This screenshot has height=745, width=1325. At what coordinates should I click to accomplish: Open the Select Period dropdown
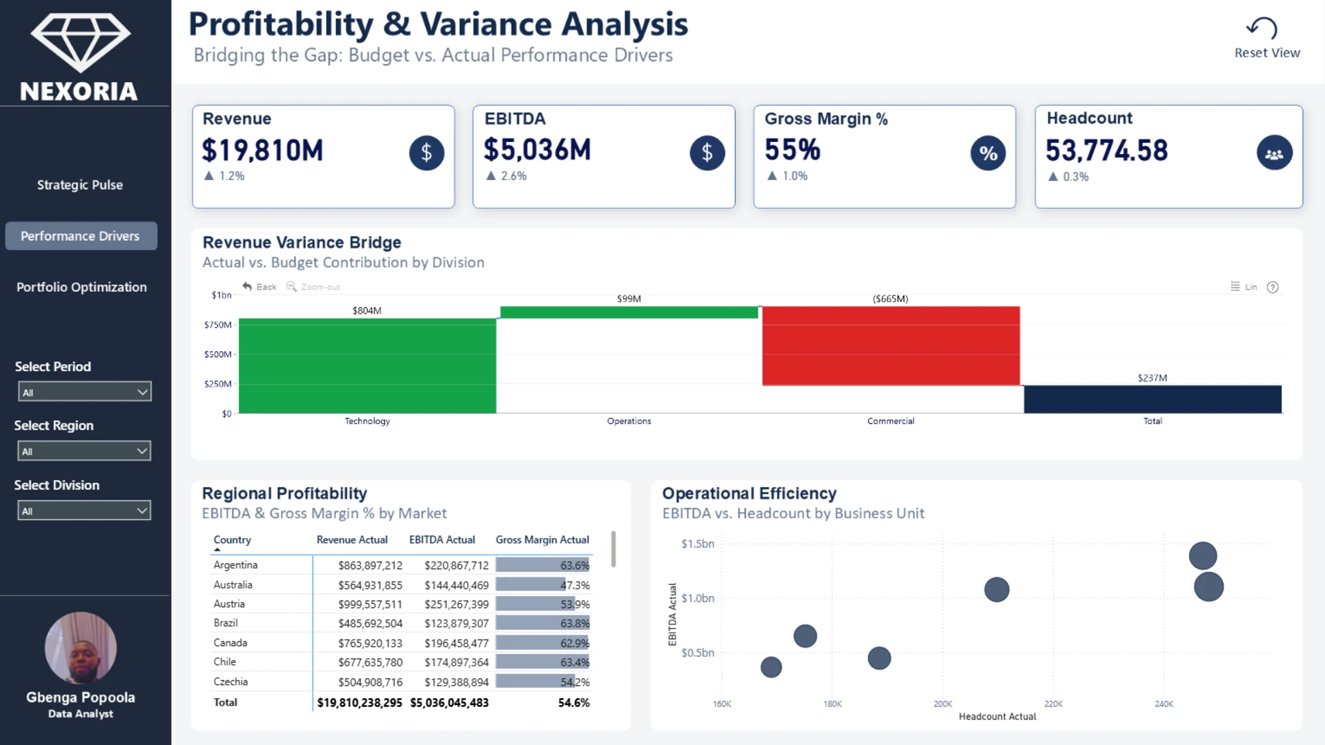click(x=84, y=392)
